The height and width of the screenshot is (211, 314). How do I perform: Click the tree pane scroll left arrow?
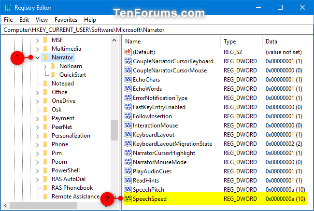[5, 205]
